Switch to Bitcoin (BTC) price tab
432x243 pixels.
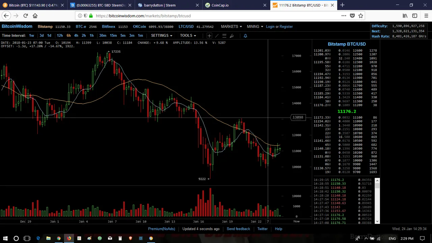click(33, 5)
